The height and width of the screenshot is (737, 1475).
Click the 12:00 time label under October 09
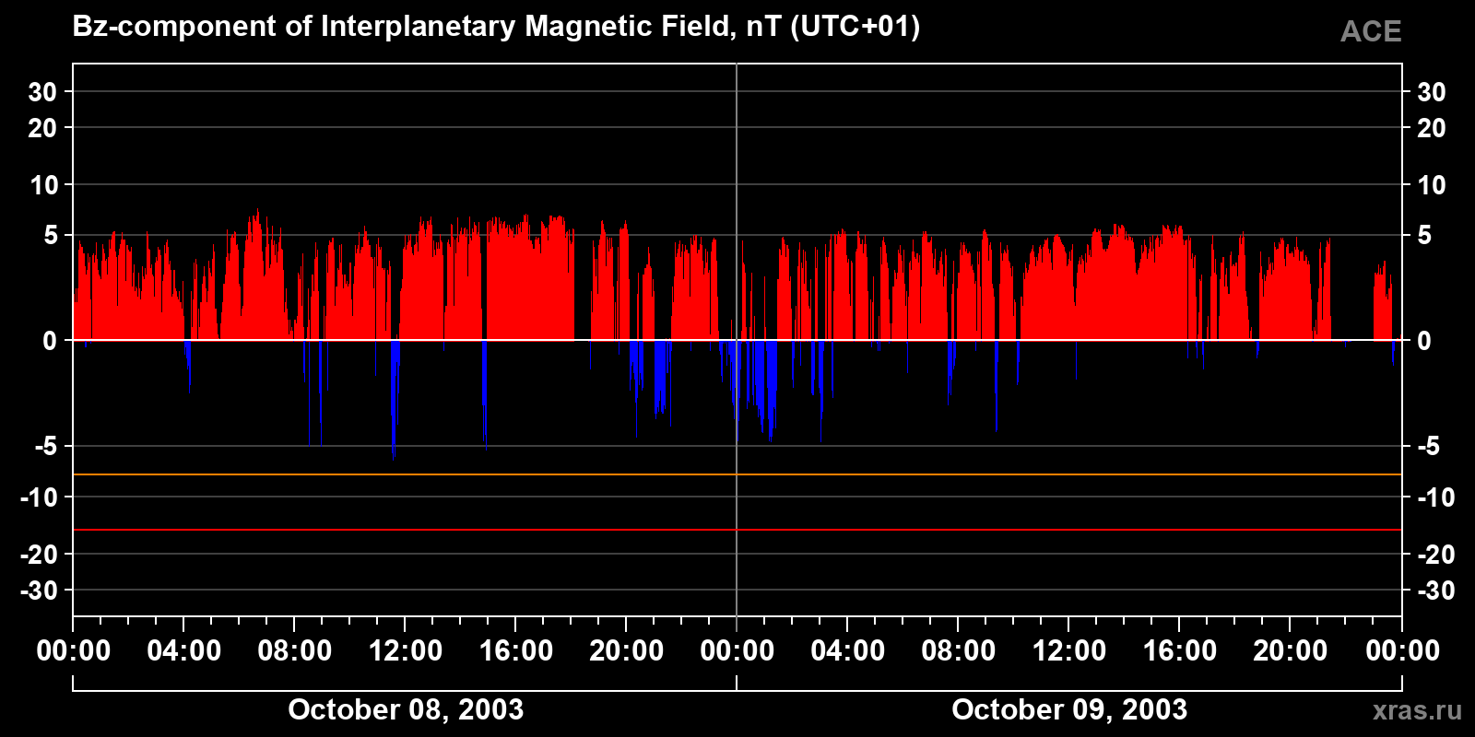1069,651
